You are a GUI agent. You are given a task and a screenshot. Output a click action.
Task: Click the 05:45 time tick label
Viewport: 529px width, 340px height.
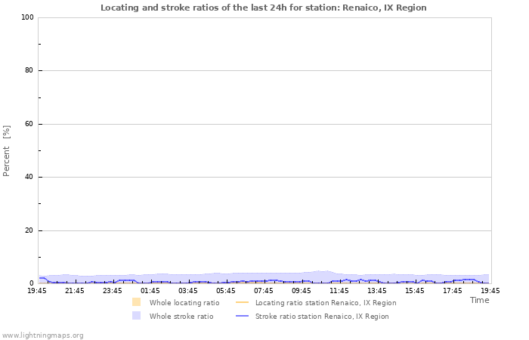click(x=226, y=291)
